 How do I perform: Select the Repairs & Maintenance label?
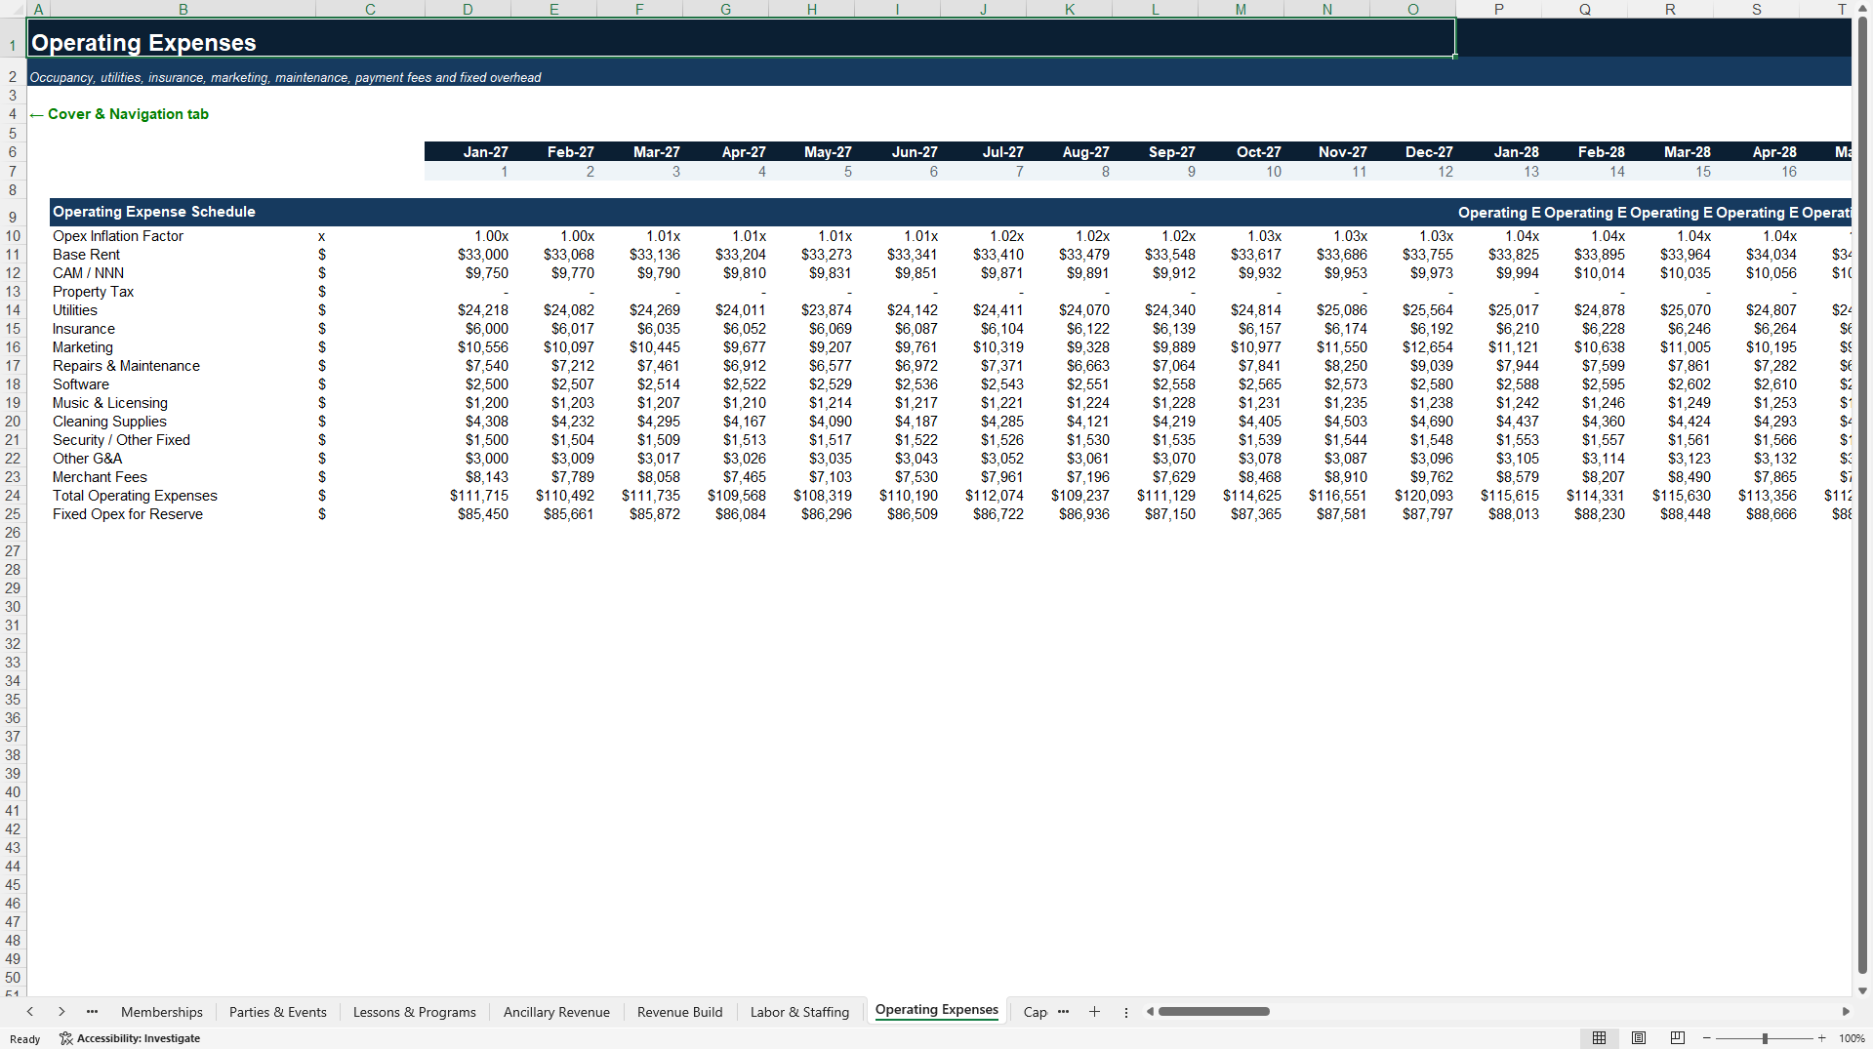pyautogui.click(x=126, y=366)
